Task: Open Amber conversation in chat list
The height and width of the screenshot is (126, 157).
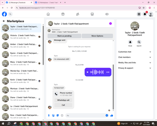Action: [21, 46]
